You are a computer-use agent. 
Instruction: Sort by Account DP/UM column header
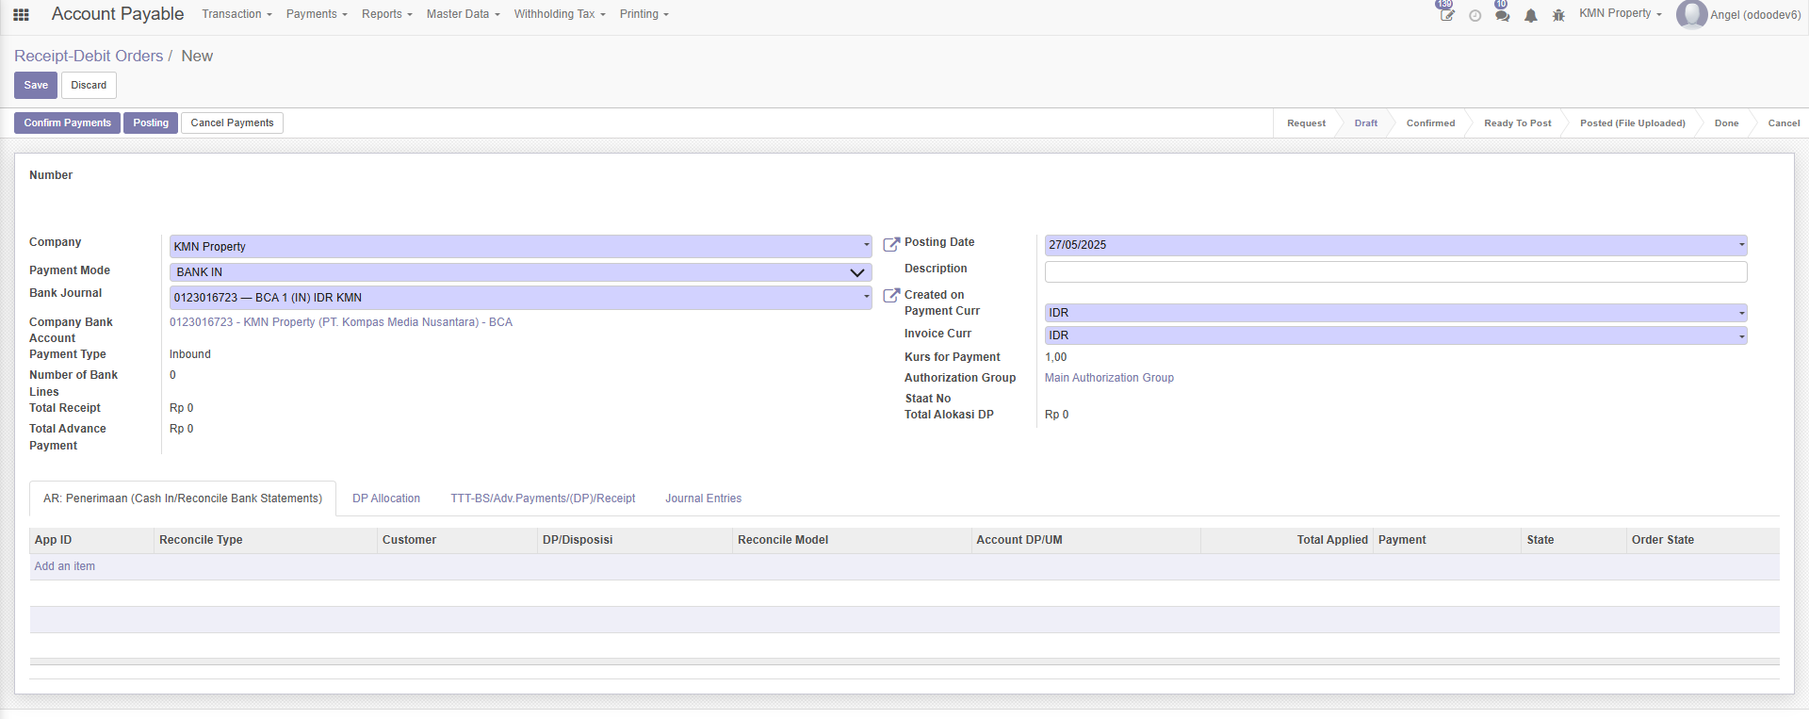(x=1085, y=540)
